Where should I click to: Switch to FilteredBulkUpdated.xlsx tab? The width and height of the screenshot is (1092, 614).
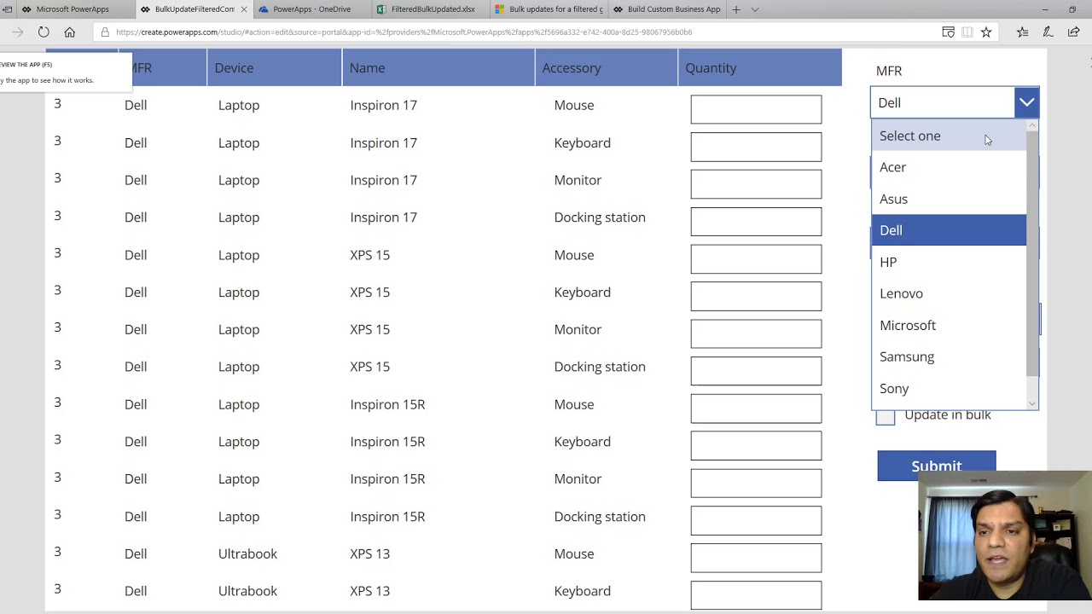433,9
